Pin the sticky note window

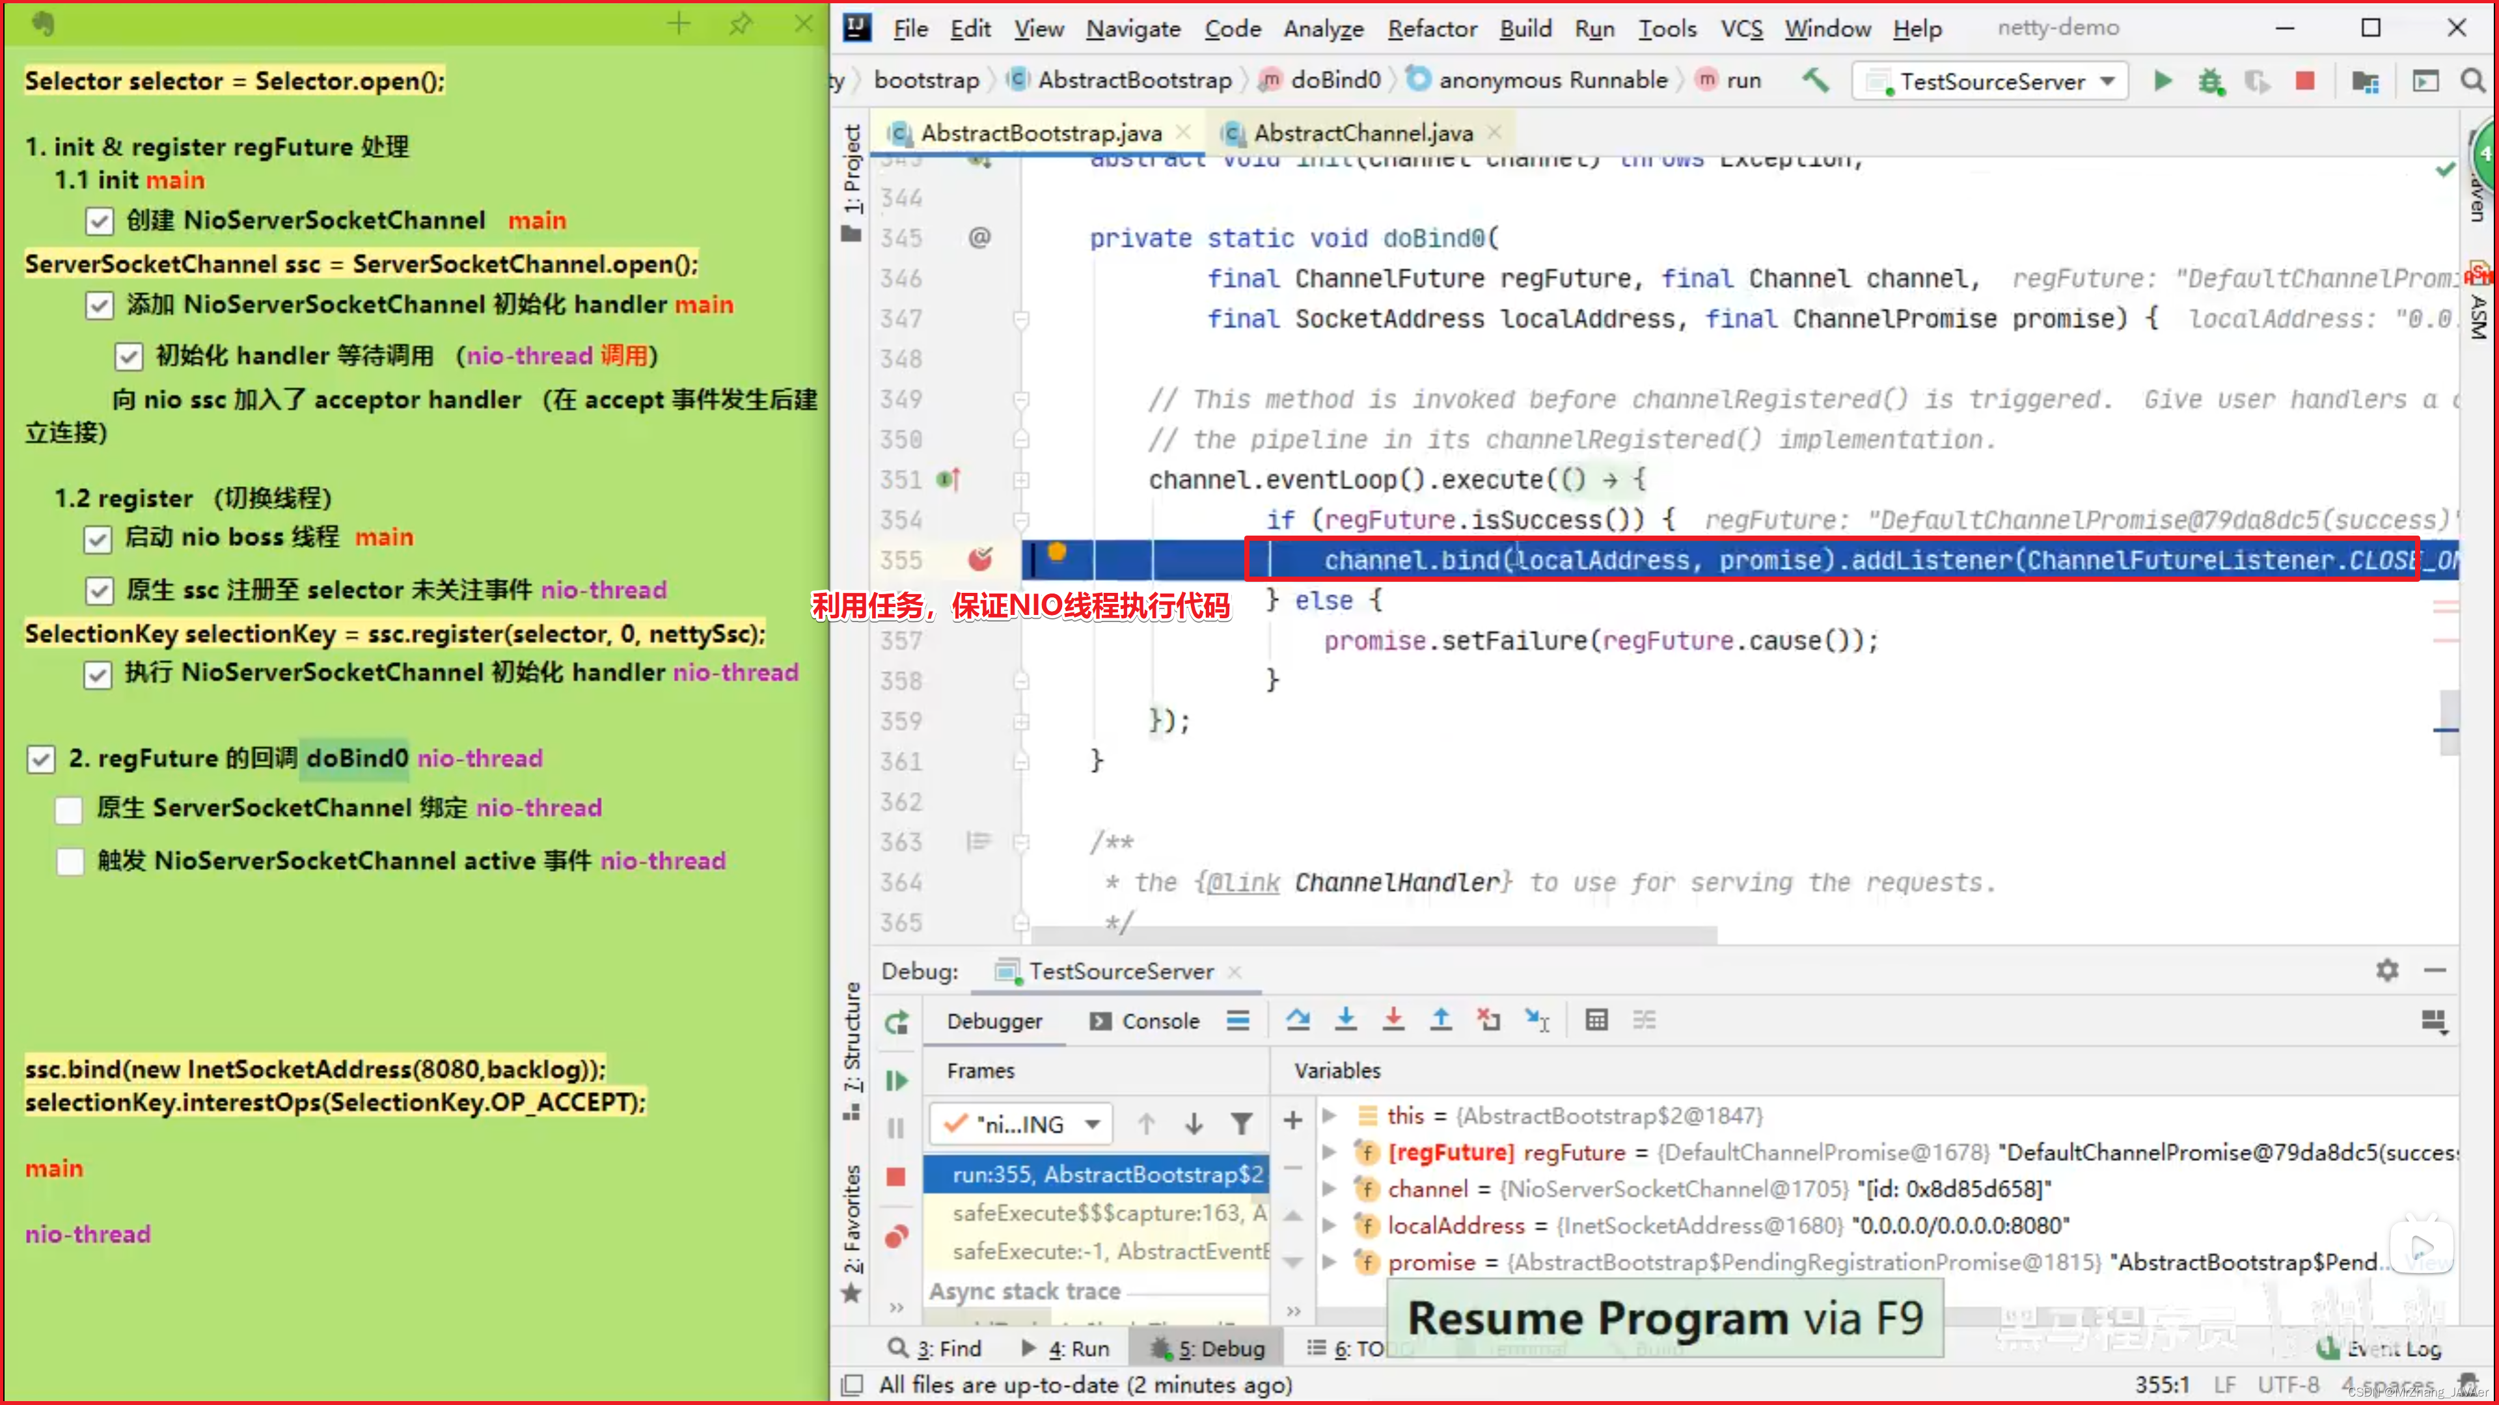click(740, 23)
